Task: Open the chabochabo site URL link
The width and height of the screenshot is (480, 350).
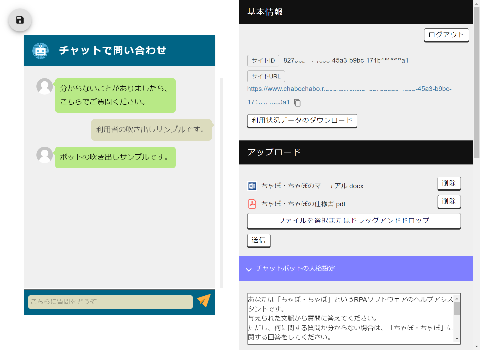Action: (349, 89)
